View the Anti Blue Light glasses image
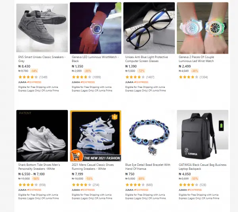This screenshot has width=238, height=212. point(149,28)
